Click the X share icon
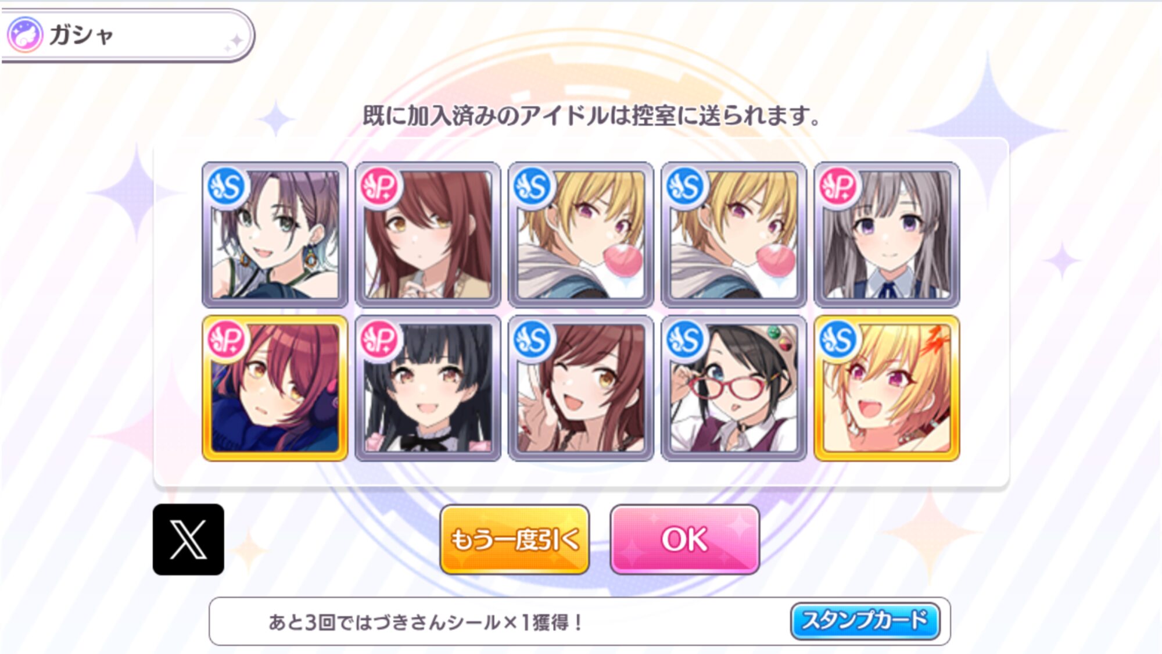1162x654 pixels. 188,539
